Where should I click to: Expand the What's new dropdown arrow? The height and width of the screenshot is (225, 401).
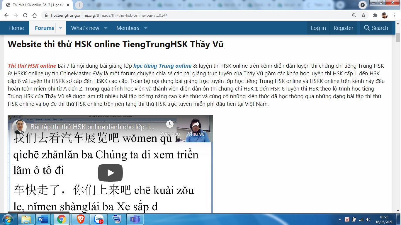tap(106, 28)
